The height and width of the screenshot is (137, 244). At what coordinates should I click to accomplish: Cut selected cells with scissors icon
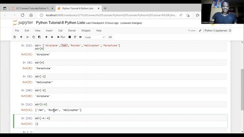pos(28,37)
